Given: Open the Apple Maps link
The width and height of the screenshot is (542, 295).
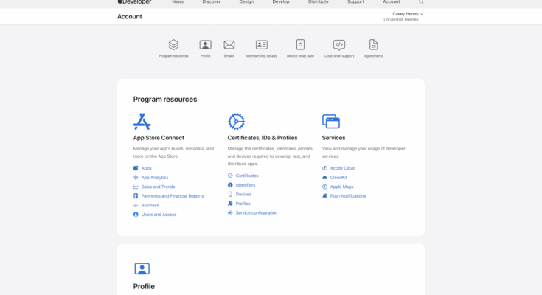Looking at the screenshot, I should pos(341,187).
